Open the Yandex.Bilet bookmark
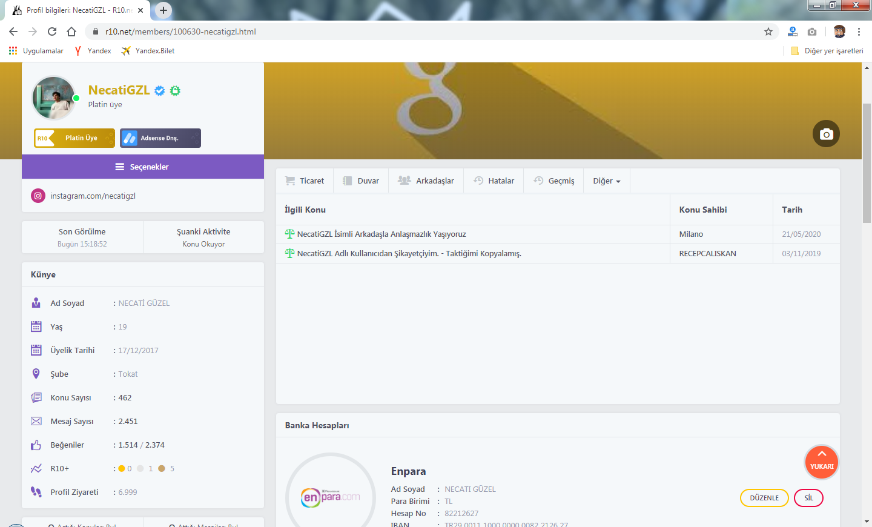Viewport: 872px width, 527px height. 148,51
